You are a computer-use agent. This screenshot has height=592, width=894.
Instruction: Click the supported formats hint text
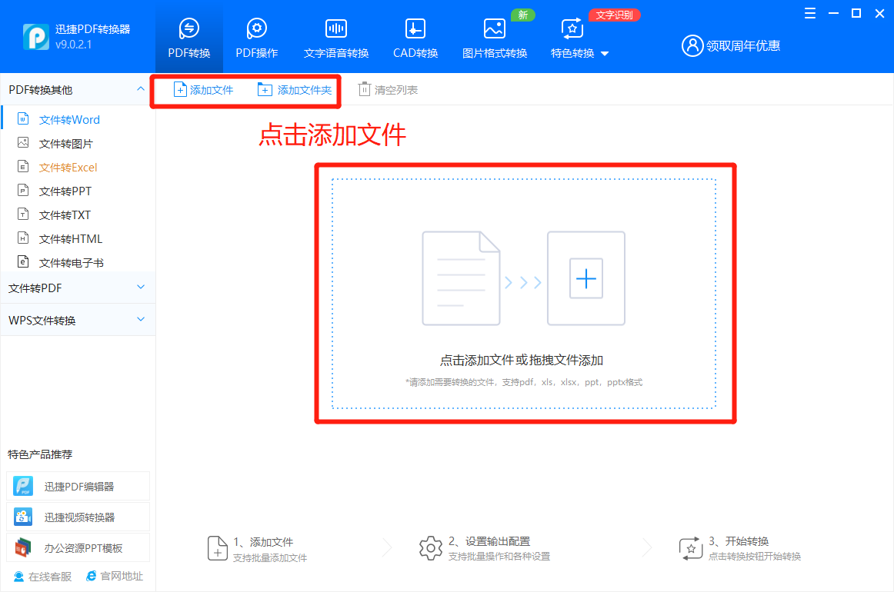tap(523, 382)
